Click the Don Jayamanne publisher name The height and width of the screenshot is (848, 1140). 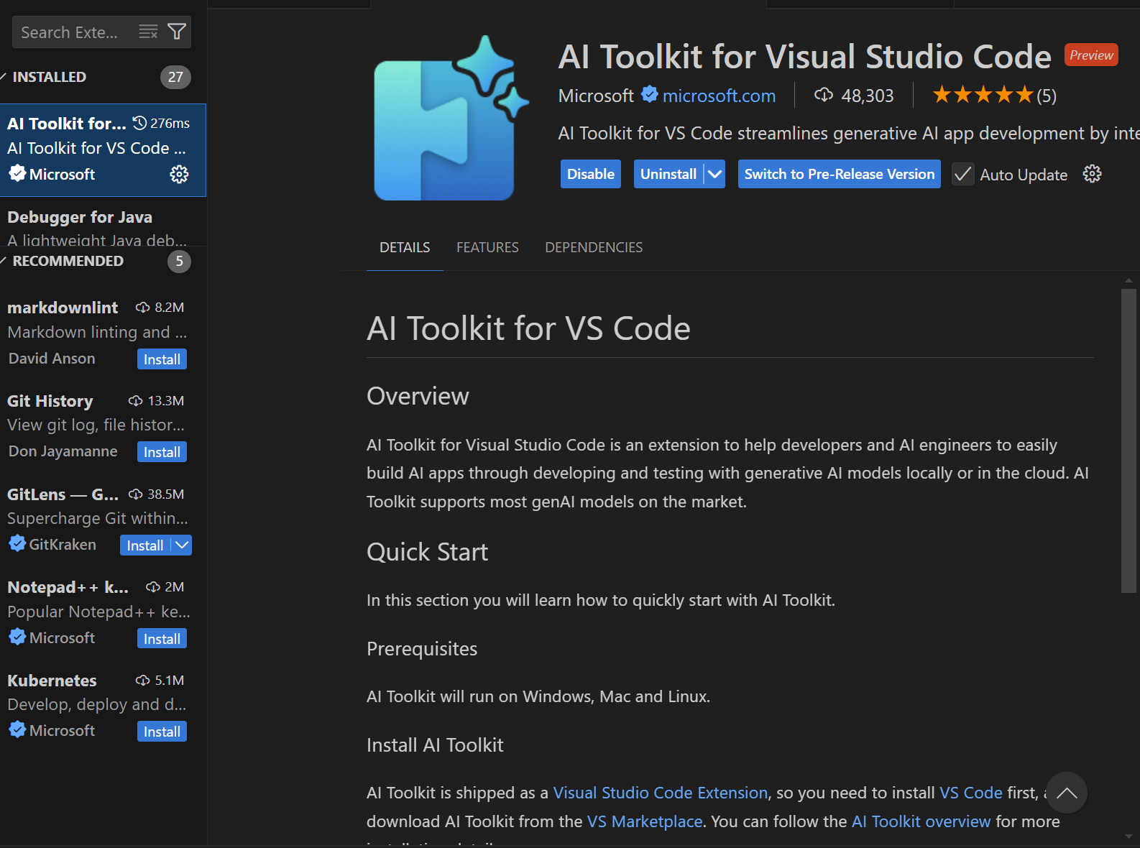click(x=63, y=451)
